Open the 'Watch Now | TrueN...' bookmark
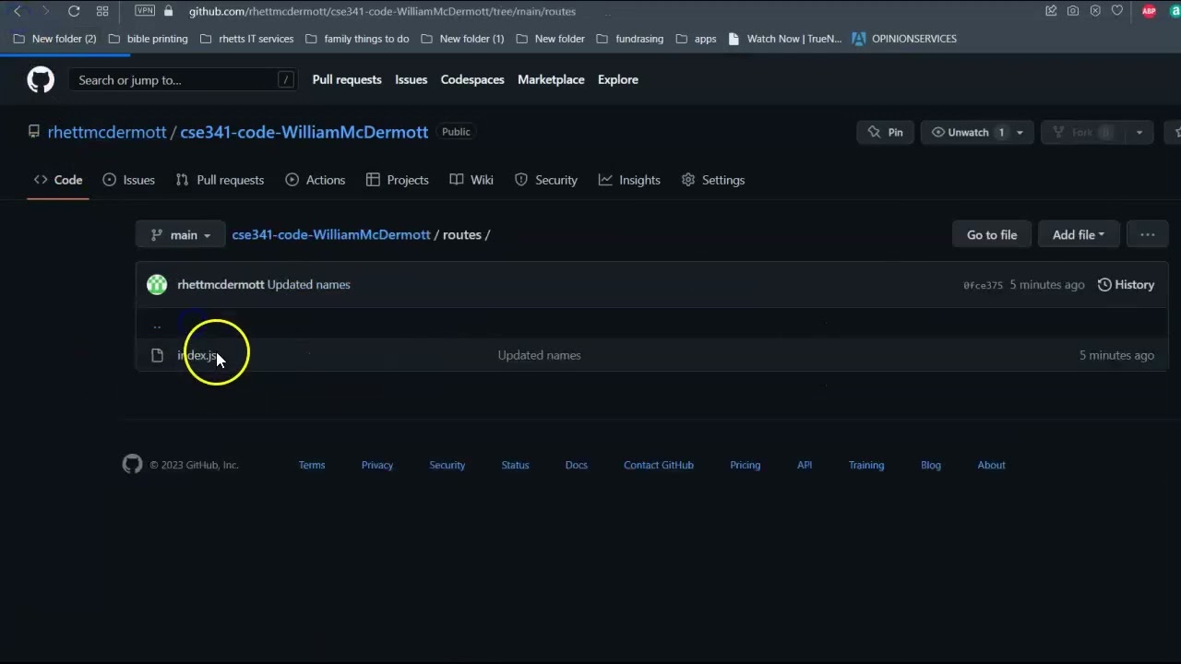 pos(785,39)
